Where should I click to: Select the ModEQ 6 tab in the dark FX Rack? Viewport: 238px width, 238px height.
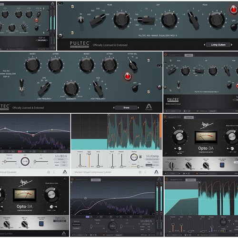pyautogui.click(x=96, y=180)
